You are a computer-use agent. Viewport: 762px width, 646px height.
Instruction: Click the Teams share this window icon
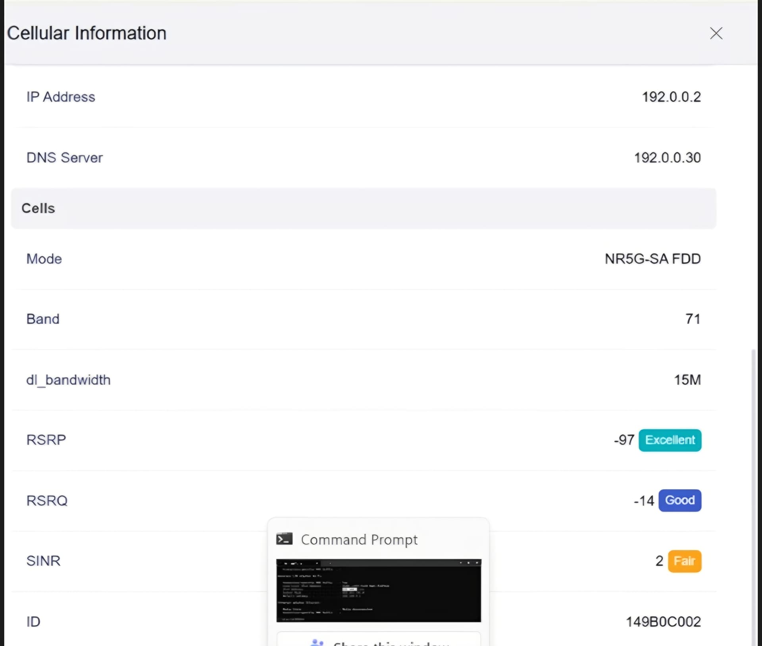317,642
